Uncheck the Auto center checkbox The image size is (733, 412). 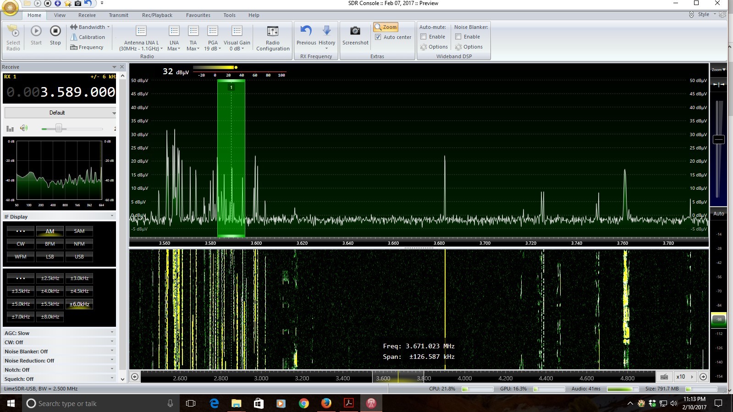tap(378, 37)
